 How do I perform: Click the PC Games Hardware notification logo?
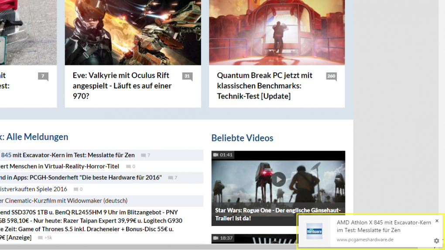point(314,231)
